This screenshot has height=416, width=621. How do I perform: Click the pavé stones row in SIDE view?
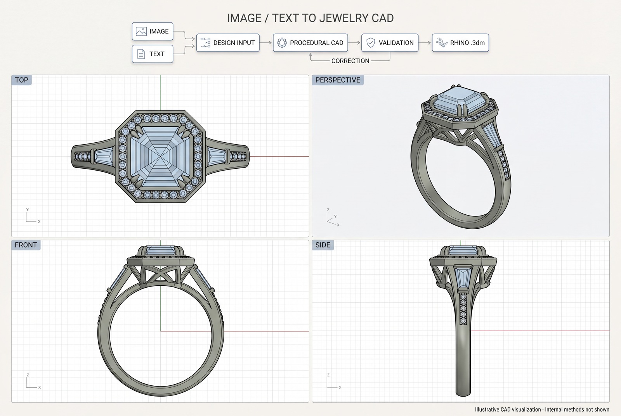463,309
